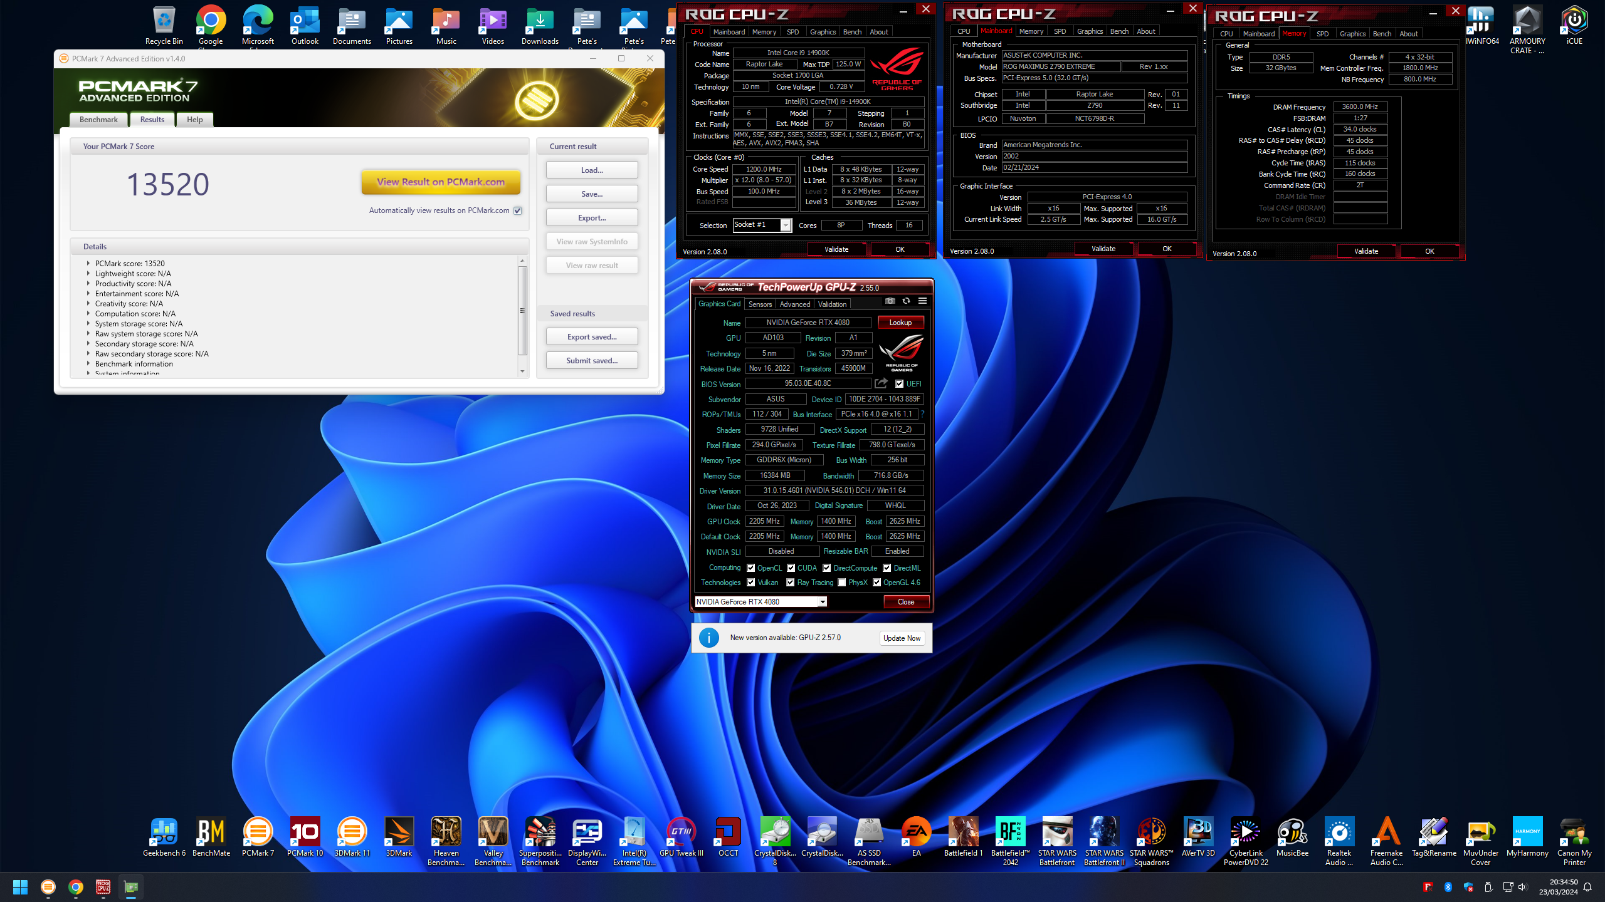Launch Google Chrome from the desktop

[x=211, y=26]
